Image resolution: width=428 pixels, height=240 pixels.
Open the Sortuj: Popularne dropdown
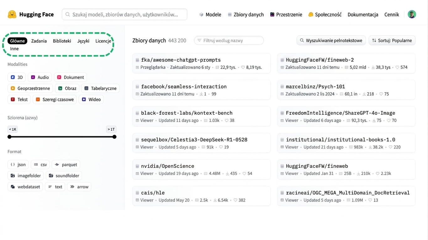click(x=392, y=40)
